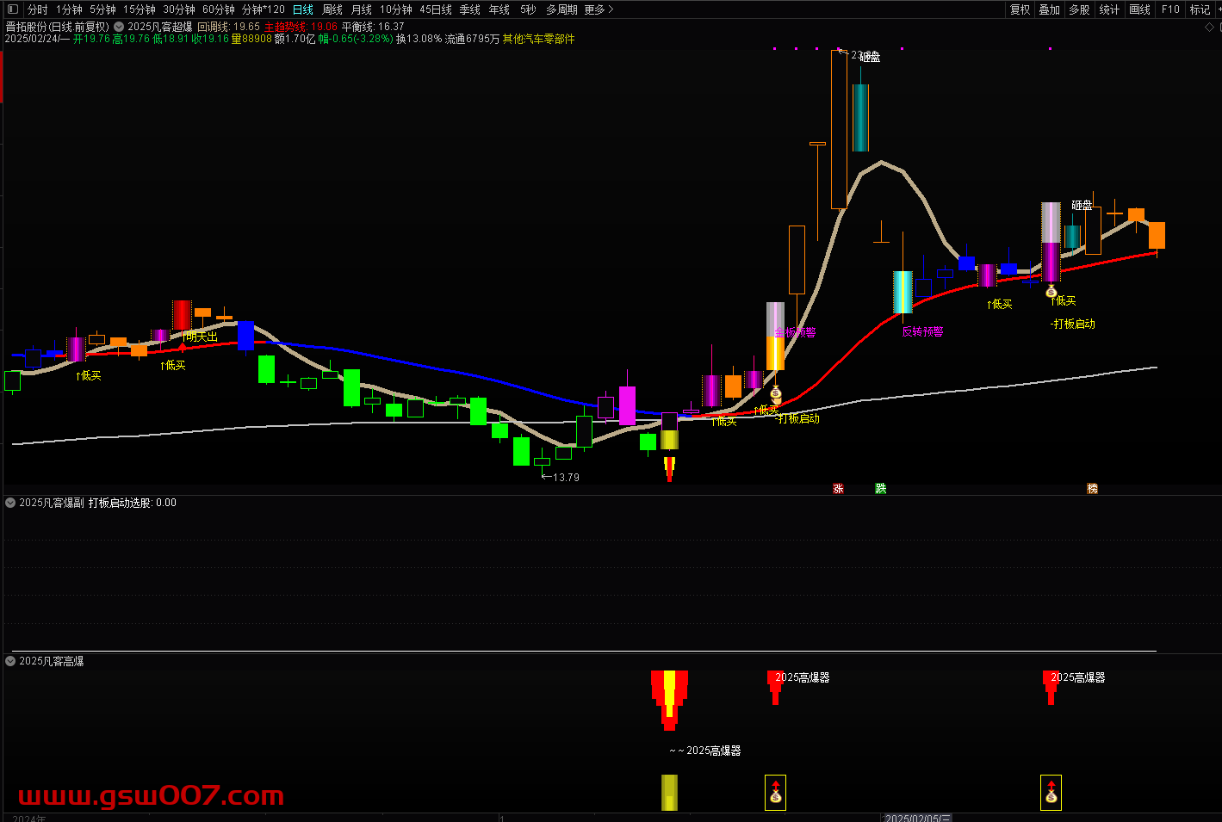The height and width of the screenshot is (822, 1222).
Task: Expand the 更多 periods menu
Action: (599, 9)
